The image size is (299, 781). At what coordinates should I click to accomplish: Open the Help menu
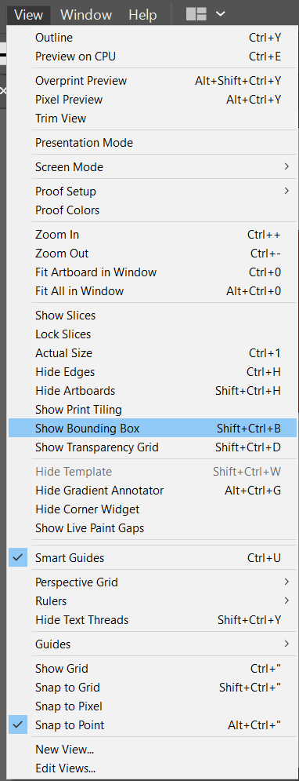(x=142, y=15)
